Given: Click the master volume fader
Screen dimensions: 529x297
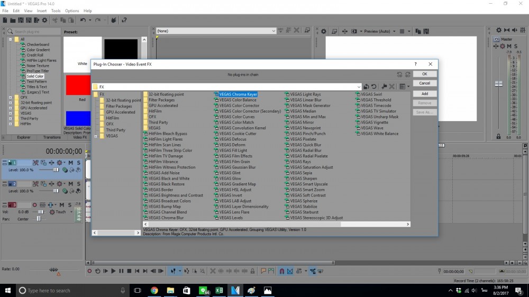Looking at the screenshot, I should point(499,83).
